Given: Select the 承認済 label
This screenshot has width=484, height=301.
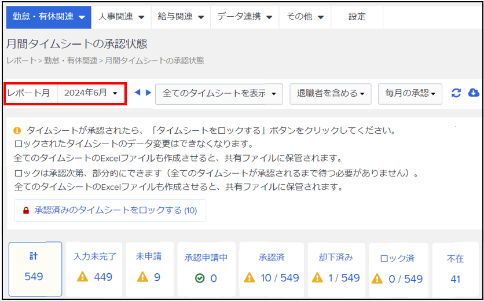Looking at the screenshot, I should point(272,258).
